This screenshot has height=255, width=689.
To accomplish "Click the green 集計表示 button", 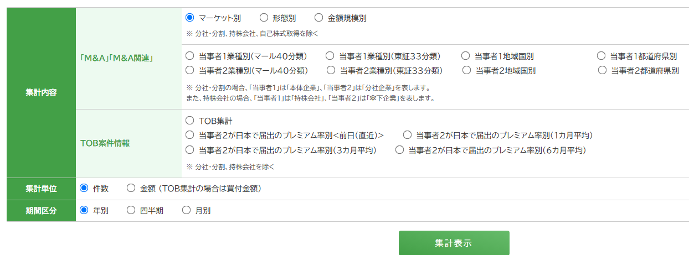I will 454,243.
